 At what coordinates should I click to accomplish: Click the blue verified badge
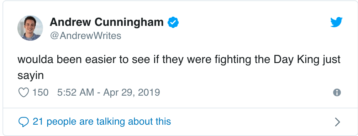click(173, 22)
